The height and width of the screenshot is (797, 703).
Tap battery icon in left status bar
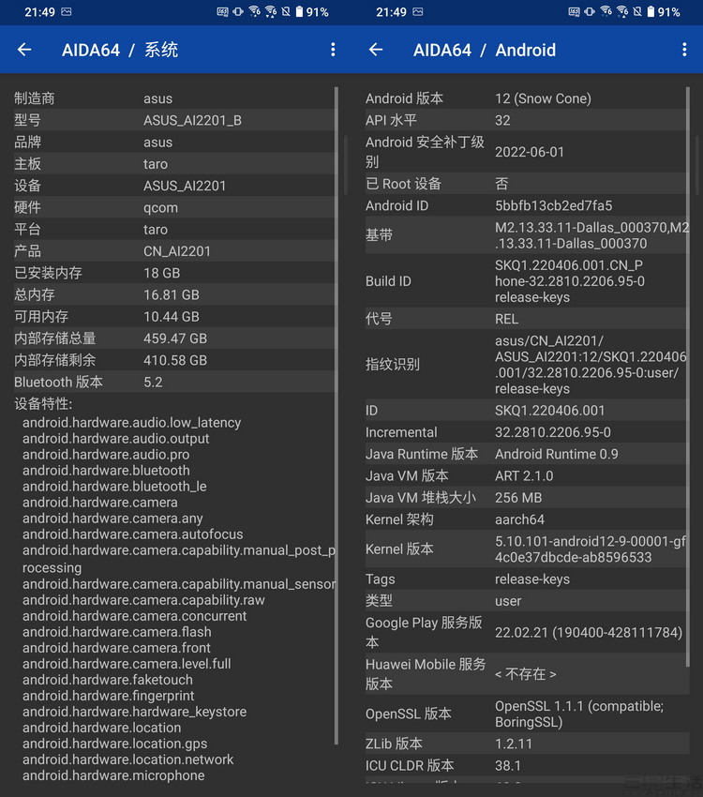point(299,11)
